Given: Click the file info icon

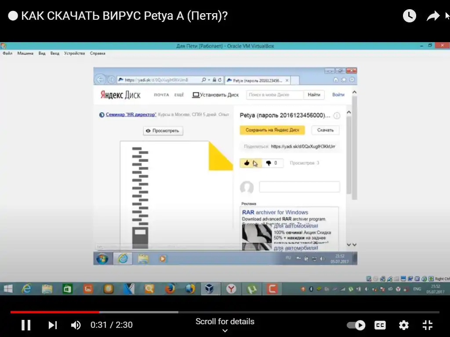Looking at the screenshot, I should [337, 115].
